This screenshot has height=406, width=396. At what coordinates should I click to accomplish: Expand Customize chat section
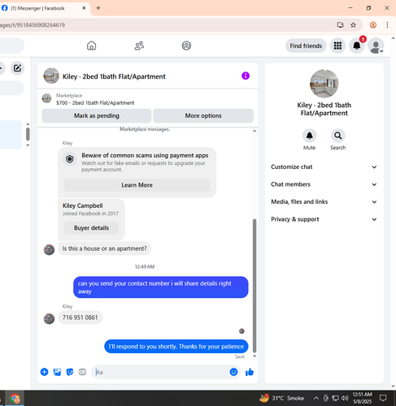(324, 167)
